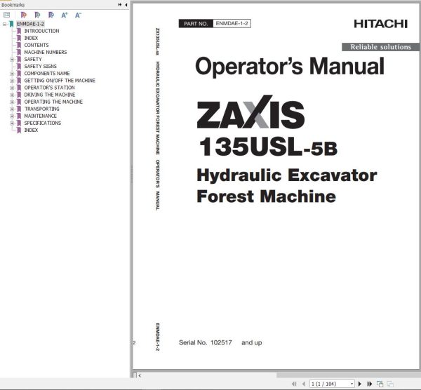The height and width of the screenshot is (390, 421).
Task: Open the COMPONENTS NAME bookmark
Action: click(x=47, y=73)
